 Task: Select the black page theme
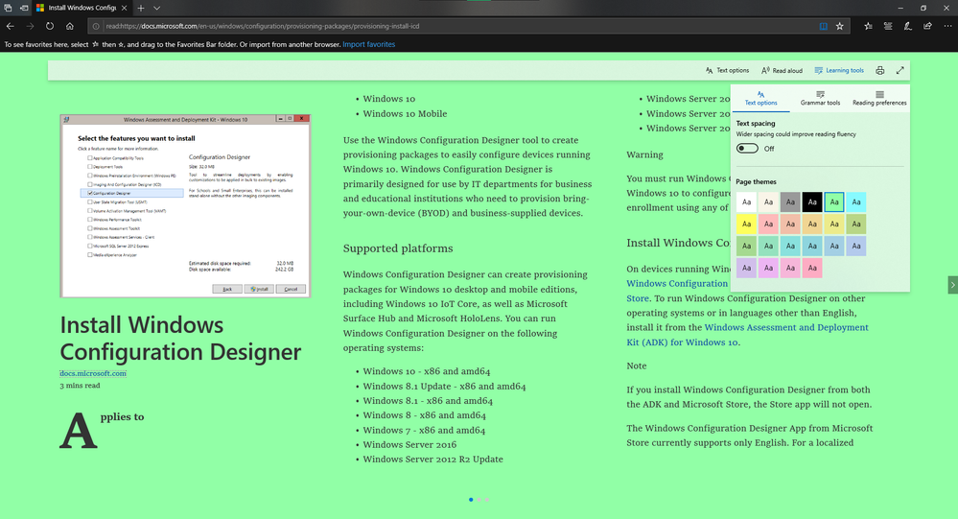coord(812,201)
